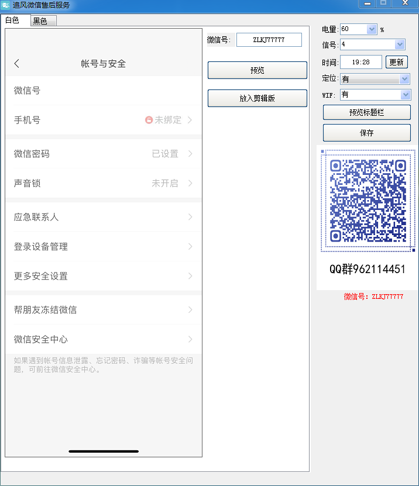Click the app icon in the title bar
The height and width of the screenshot is (486, 419).
click(x=5, y=5)
